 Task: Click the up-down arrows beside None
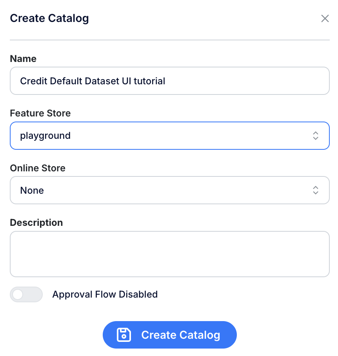point(316,190)
